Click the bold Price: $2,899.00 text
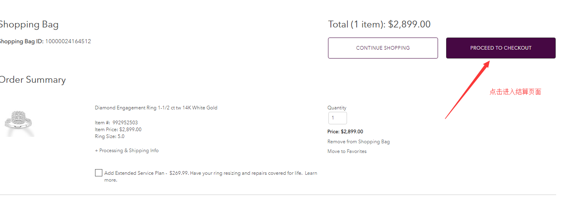The width and height of the screenshot is (563, 201). [x=345, y=132]
